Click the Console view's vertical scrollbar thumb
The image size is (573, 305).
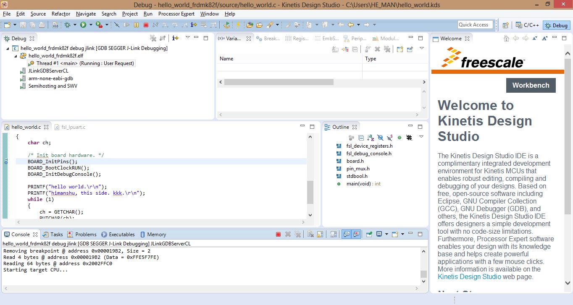coord(424,274)
